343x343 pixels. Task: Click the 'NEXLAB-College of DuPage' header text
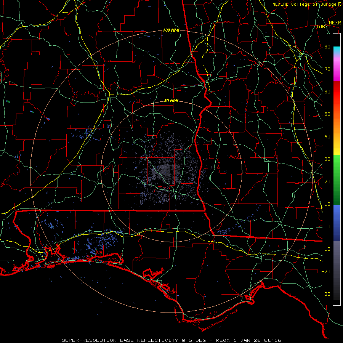305,4
